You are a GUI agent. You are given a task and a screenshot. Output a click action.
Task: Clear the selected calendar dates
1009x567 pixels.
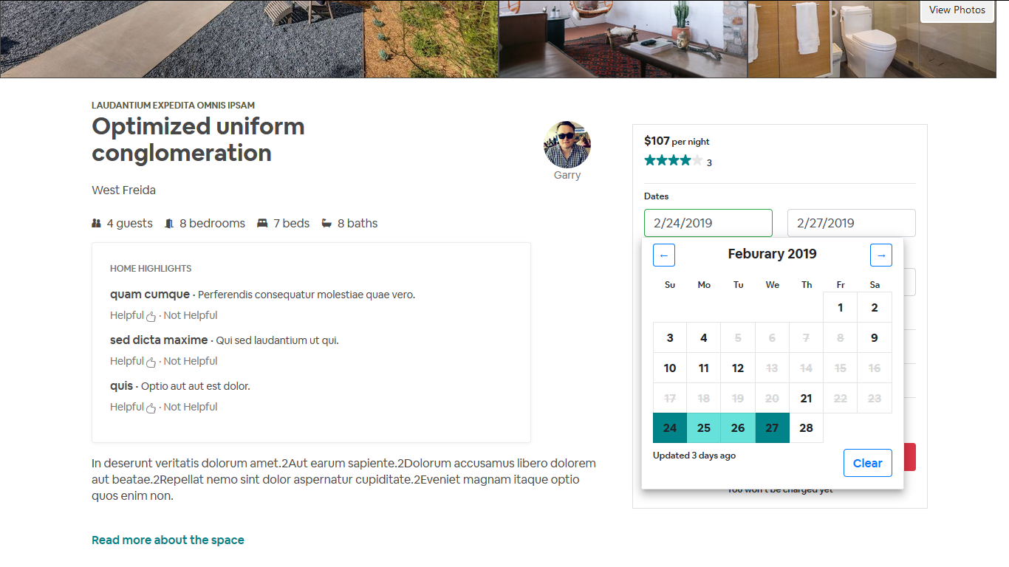click(868, 463)
